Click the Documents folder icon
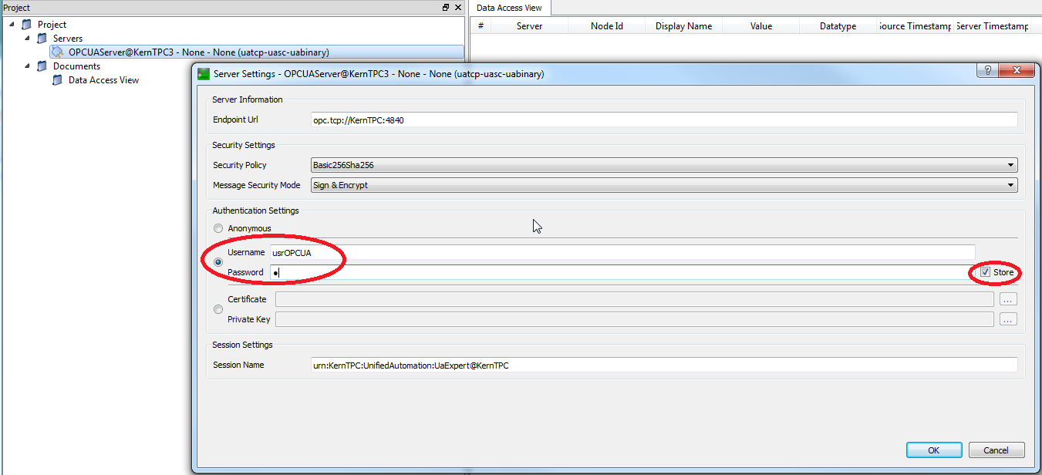 coord(42,66)
